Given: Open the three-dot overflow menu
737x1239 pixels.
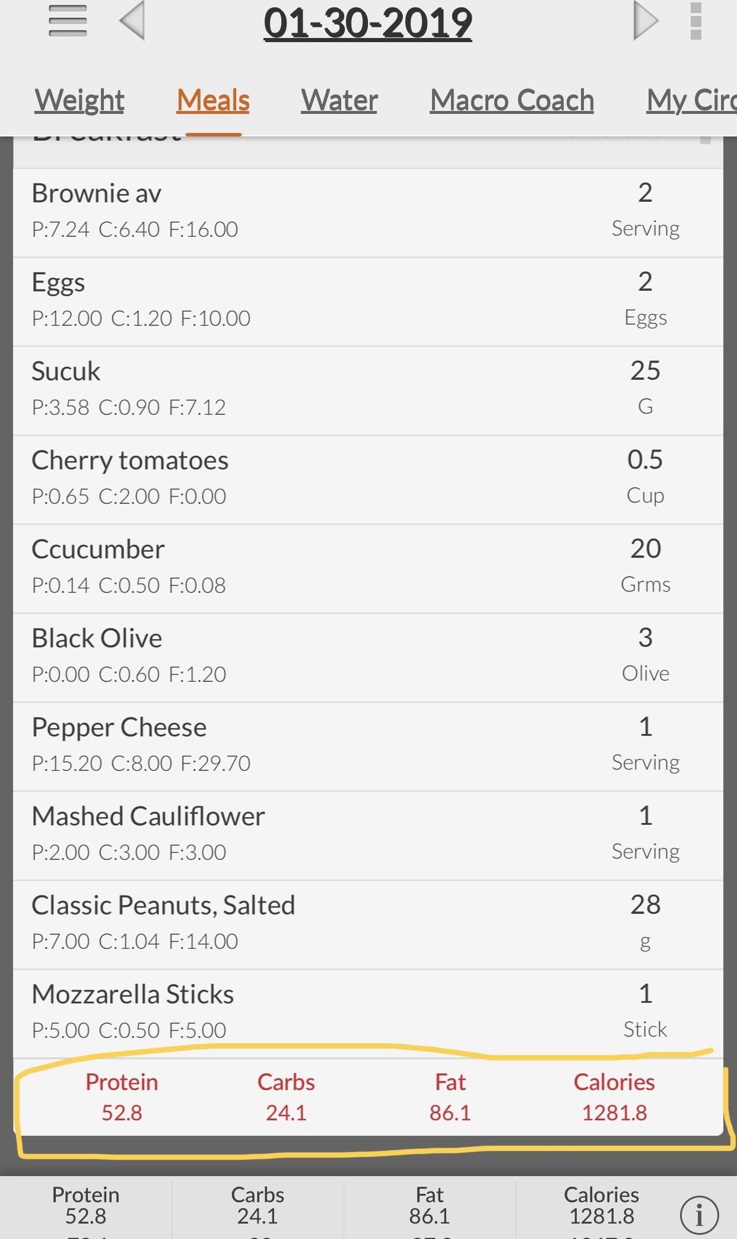Looking at the screenshot, I should 696,21.
